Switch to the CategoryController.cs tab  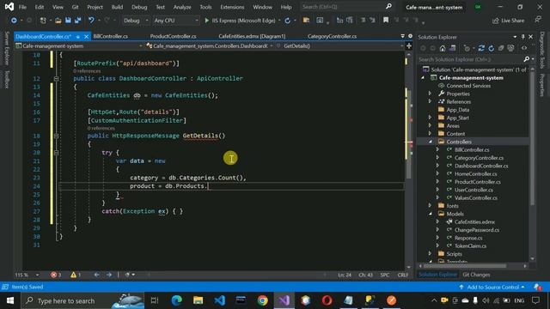tap(332, 36)
